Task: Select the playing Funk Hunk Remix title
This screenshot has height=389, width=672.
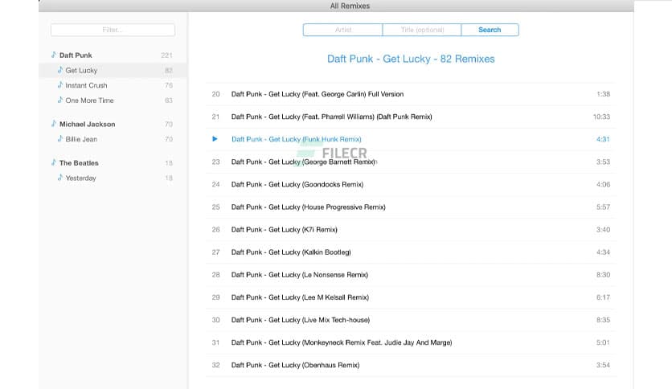Action: [x=296, y=139]
